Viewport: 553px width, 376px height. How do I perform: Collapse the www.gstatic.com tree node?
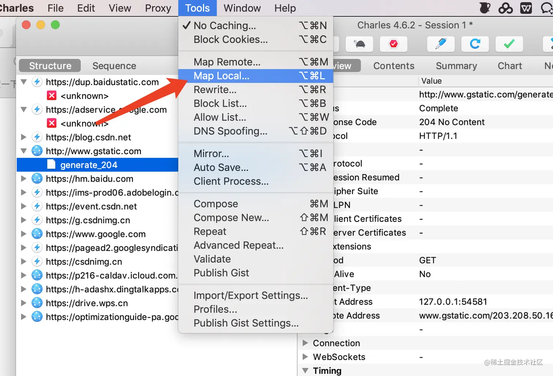click(x=24, y=151)
